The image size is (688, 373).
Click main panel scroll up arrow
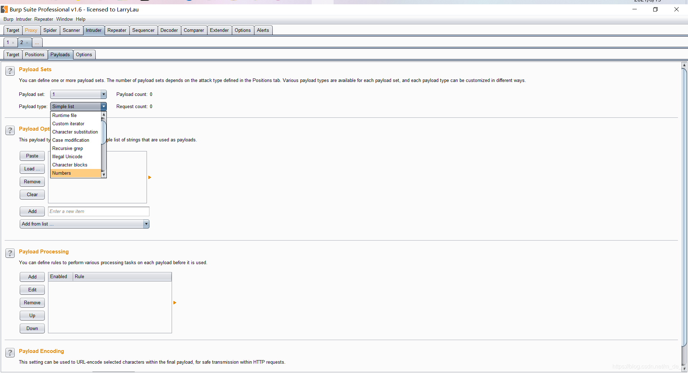(x=684, y=65)
